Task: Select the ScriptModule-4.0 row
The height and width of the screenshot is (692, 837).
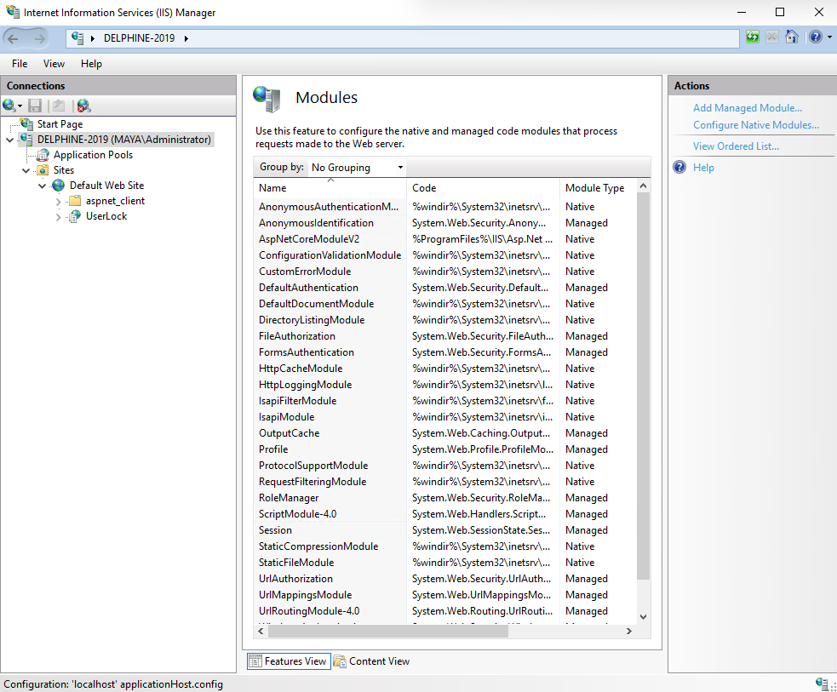Action: click(445, 514)
